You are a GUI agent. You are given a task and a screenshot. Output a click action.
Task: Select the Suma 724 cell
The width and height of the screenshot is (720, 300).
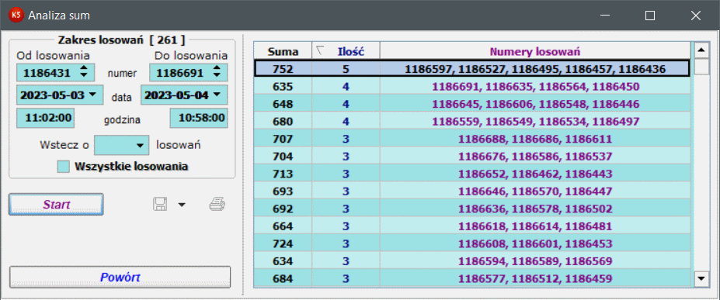click(283, 243)
